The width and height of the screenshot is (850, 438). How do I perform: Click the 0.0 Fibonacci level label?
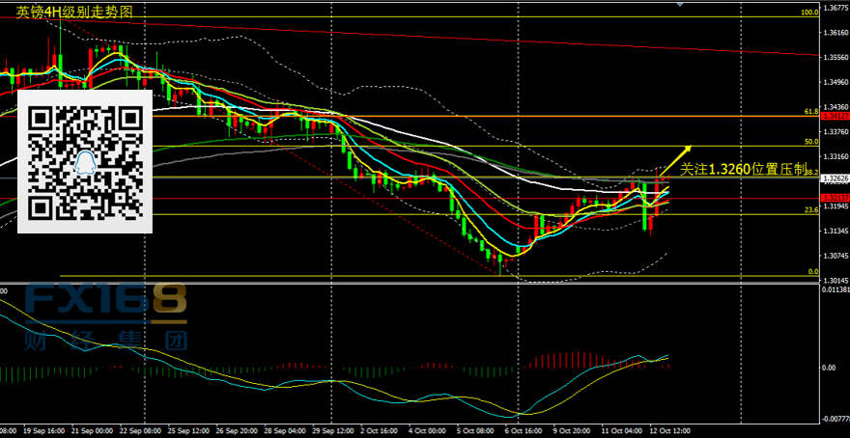[812, 272]
